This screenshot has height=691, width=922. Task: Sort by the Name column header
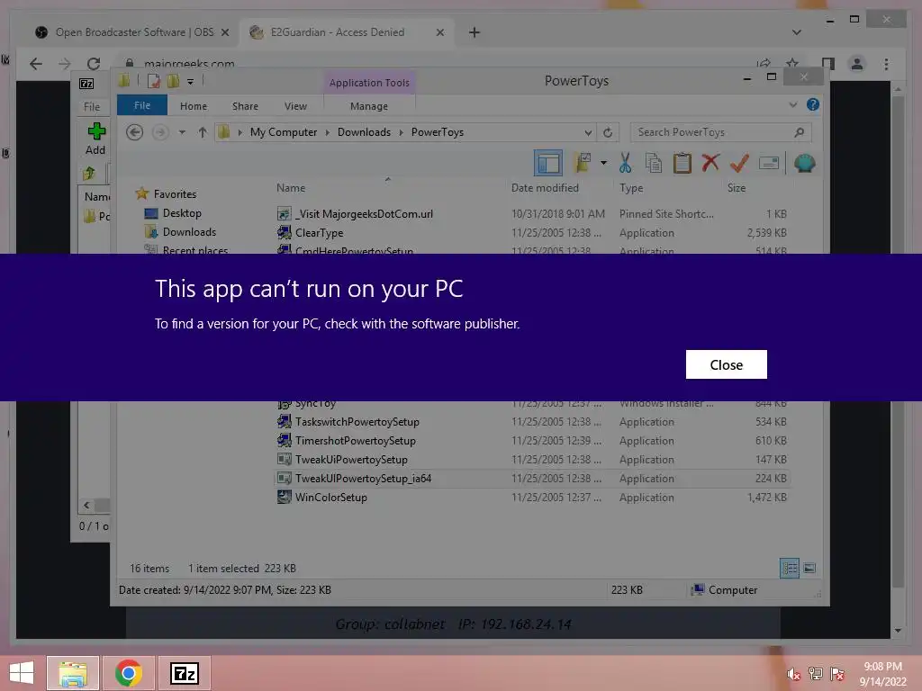pos(291,188)
